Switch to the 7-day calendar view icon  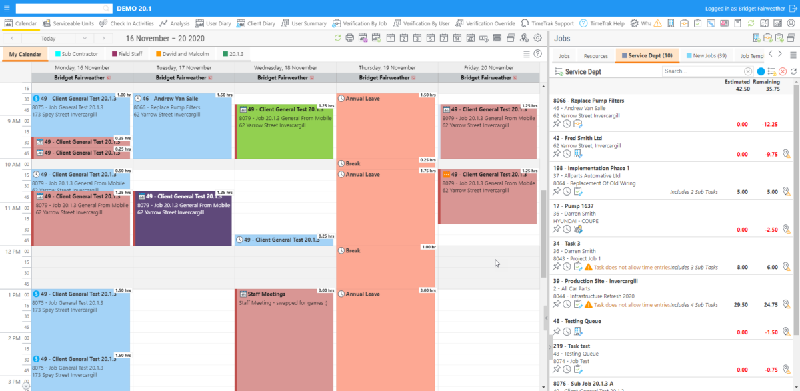pos(444,39)
